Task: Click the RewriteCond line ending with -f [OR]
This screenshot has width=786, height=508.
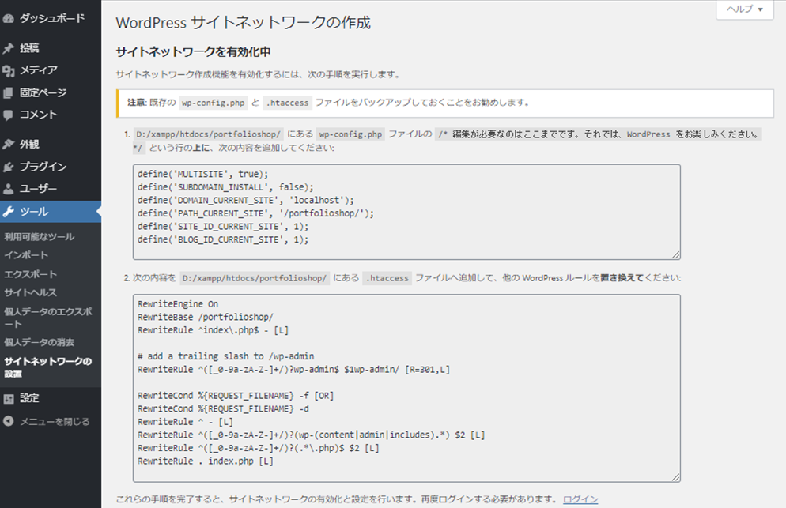Action: tap(235, 396)
